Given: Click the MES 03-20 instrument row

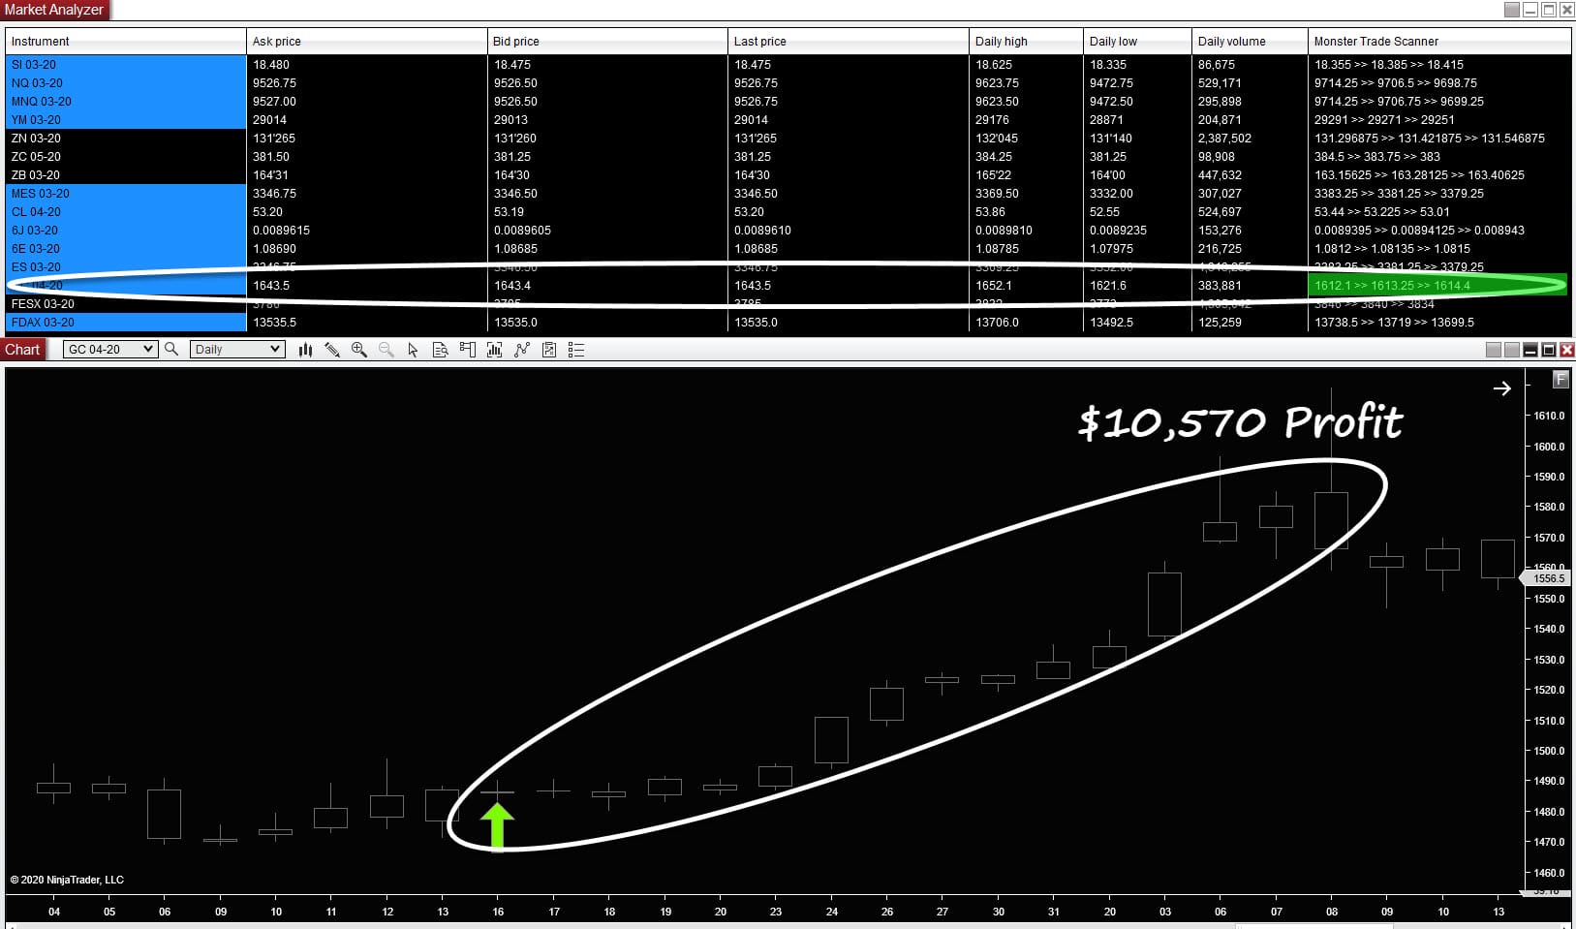Looking at the screenshot, I should (x=126, y=194).
